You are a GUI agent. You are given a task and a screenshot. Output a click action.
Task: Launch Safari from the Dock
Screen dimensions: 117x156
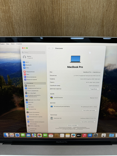coord(17,135)
